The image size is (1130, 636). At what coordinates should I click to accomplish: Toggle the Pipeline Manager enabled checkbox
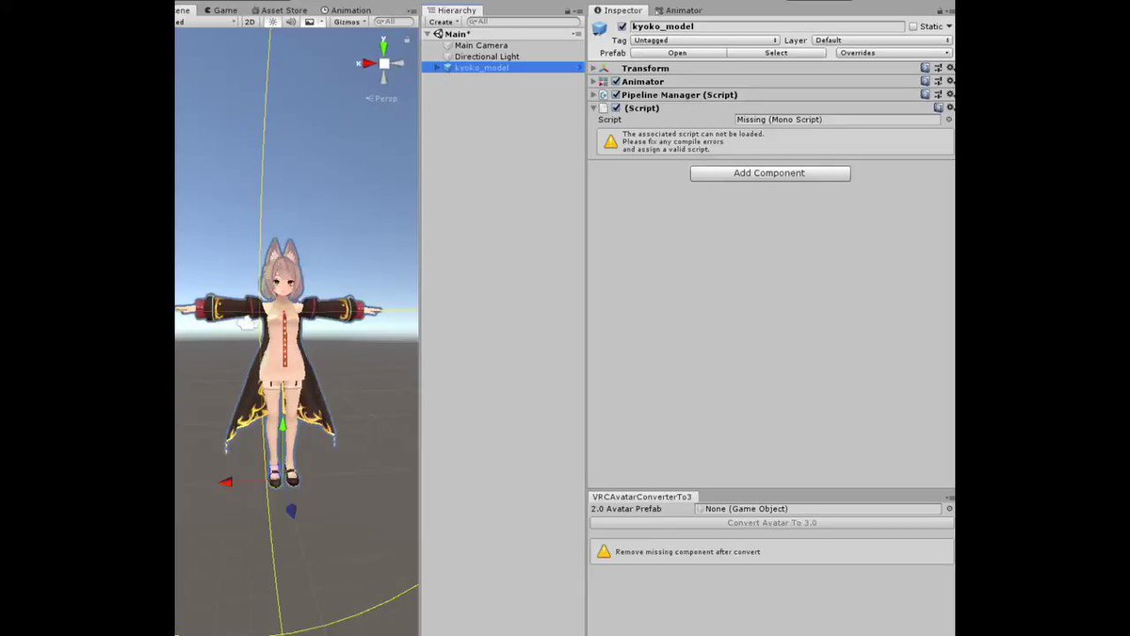(x=616, y=94)
